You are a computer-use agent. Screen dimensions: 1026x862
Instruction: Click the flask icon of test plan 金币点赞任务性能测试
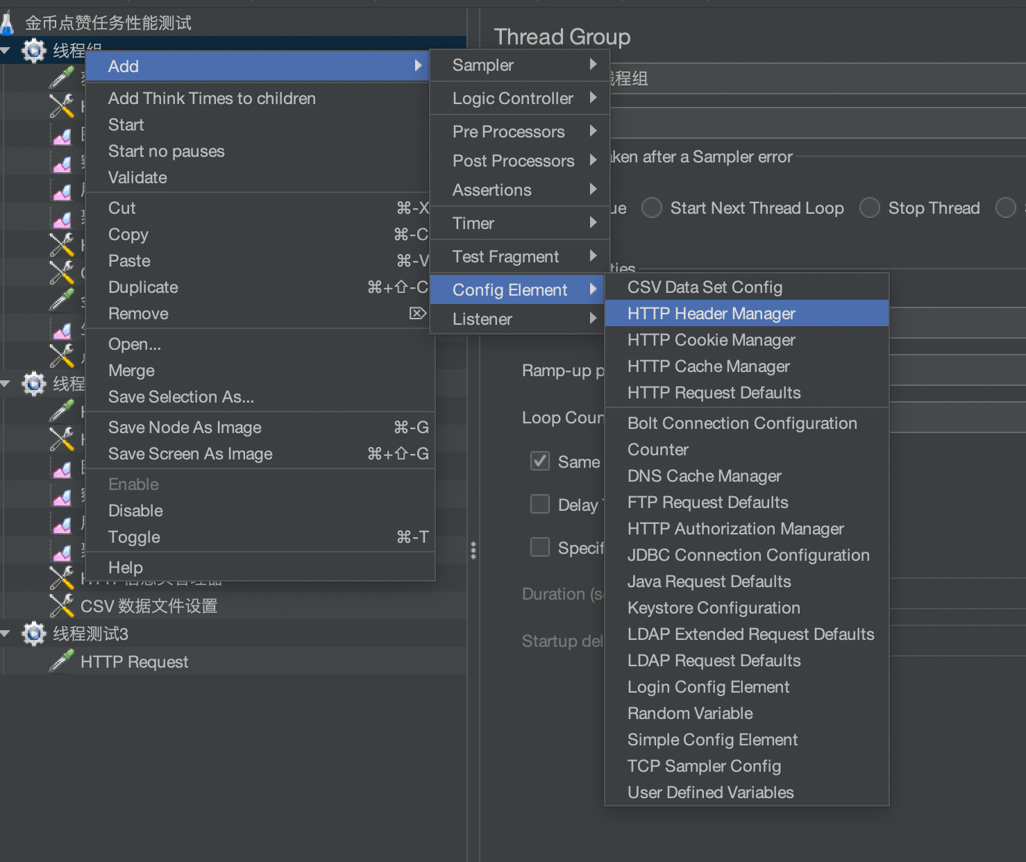point(8,23)
